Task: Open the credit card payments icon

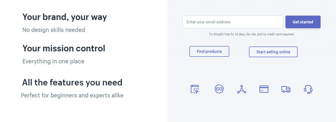Action: coord(264,89)
